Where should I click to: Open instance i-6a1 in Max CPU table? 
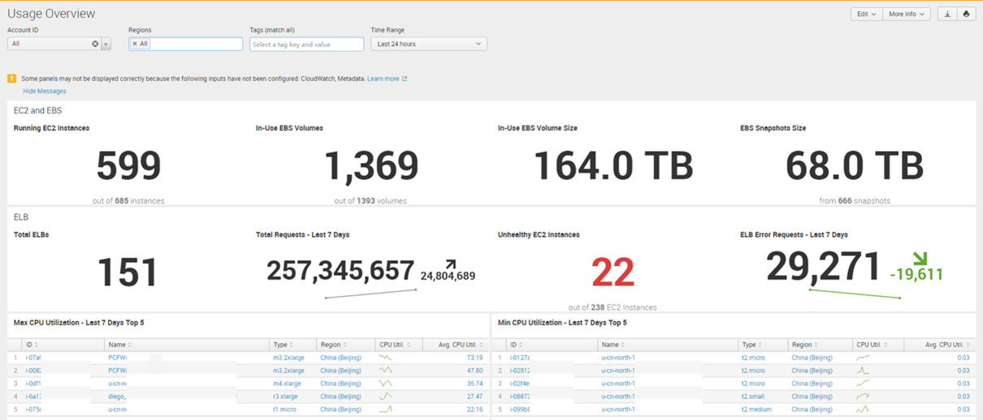[33, 396]
